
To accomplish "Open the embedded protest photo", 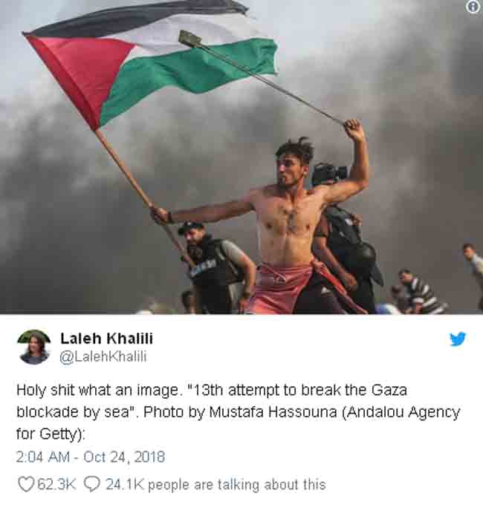I will pos(241,157).
